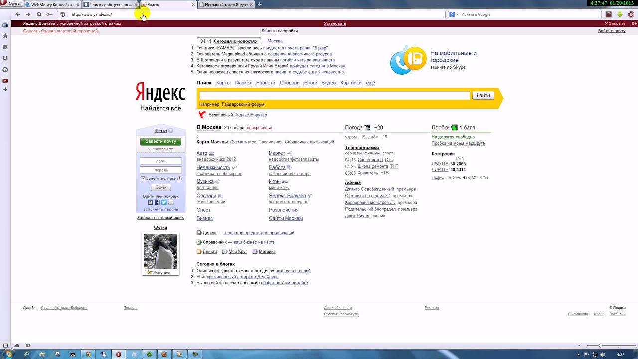Viewport: 638px width, 359px height.
Task: Click 'Войти в почту' link
Action: (612, 31)
